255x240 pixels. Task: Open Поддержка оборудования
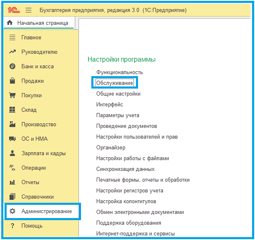tap(129, 223)
